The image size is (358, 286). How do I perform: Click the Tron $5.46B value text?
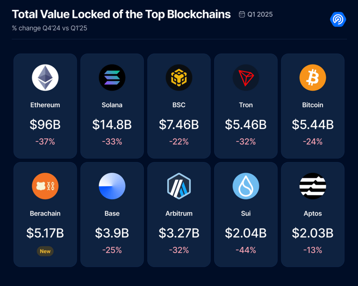(x=246, y=125)
